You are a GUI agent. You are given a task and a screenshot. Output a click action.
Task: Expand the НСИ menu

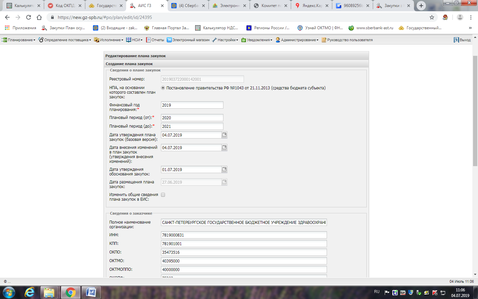click(134, 40)
